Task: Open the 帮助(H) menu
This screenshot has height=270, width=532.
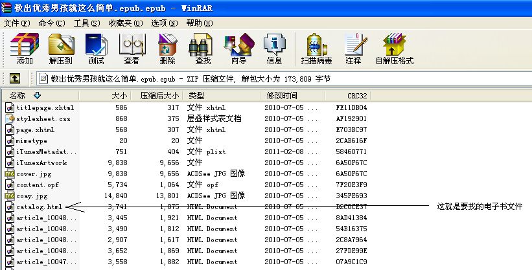Action: coord(200,23)
